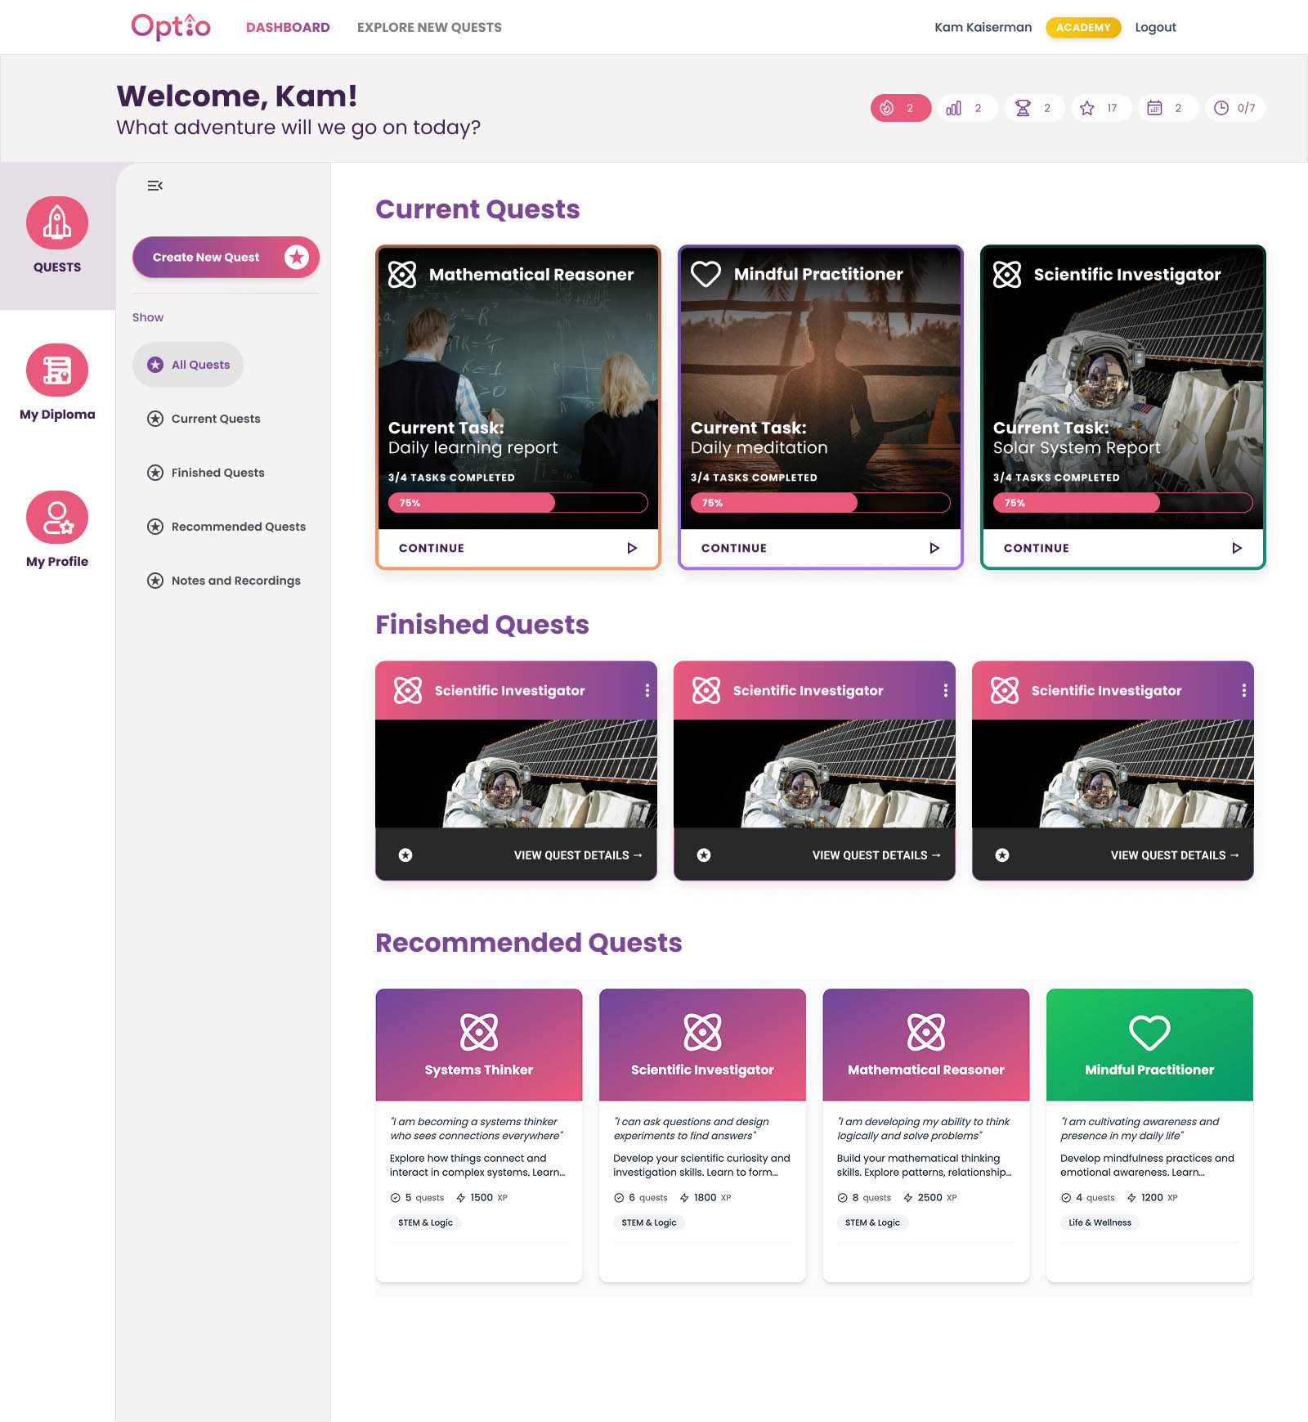This screenshot has width=1308, height=1422.
Task: Select the Finished Quests filter
Action: pos(217,473)
